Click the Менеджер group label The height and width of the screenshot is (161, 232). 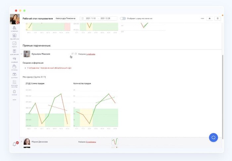pyautogui.click(x=34, y=77)
